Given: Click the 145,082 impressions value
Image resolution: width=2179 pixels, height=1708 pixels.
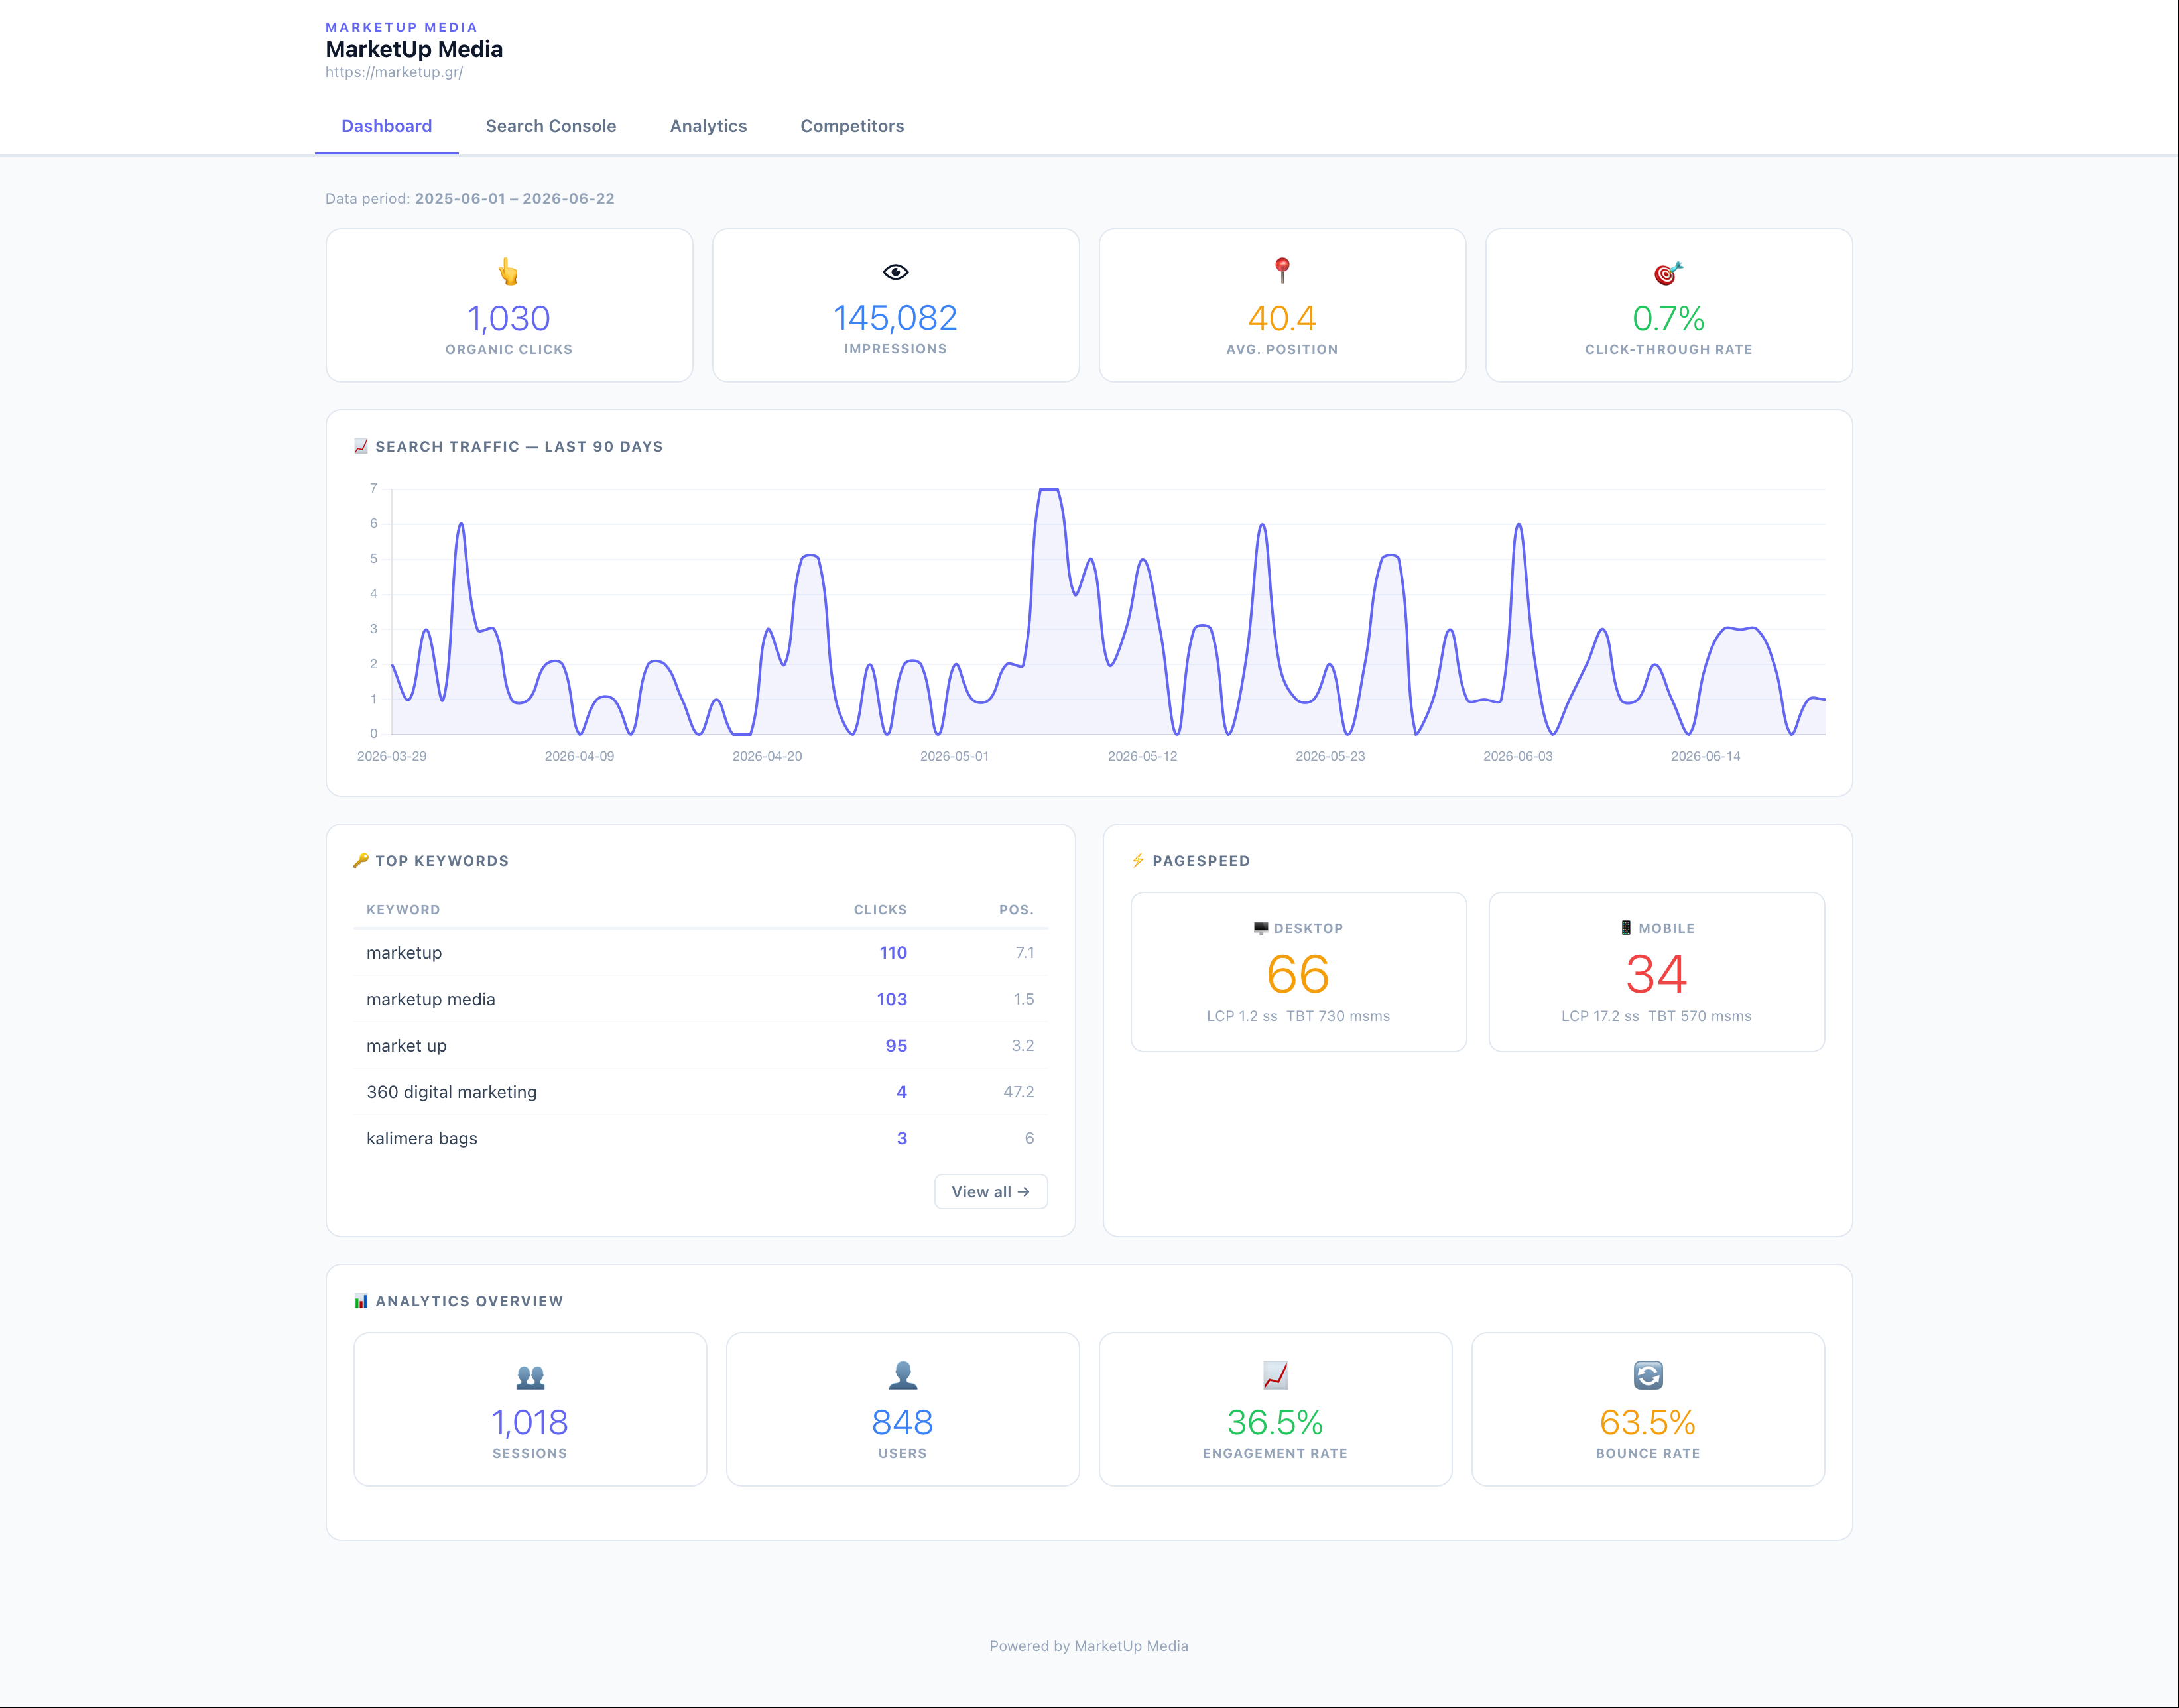Looking at the screenshot, I should click(896, 318).
